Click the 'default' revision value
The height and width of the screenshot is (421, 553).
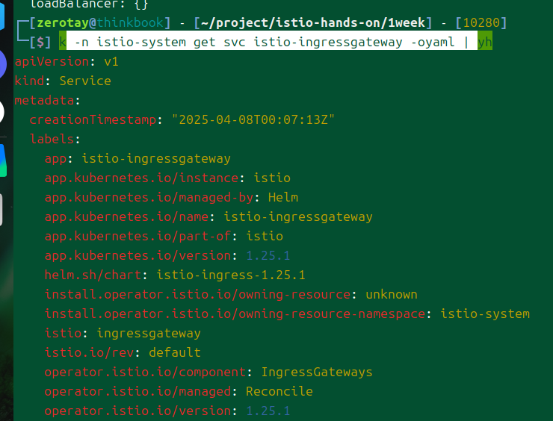(175, 352)
